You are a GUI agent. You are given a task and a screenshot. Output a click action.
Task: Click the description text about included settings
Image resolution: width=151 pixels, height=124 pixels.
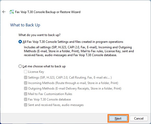point(79,51)
